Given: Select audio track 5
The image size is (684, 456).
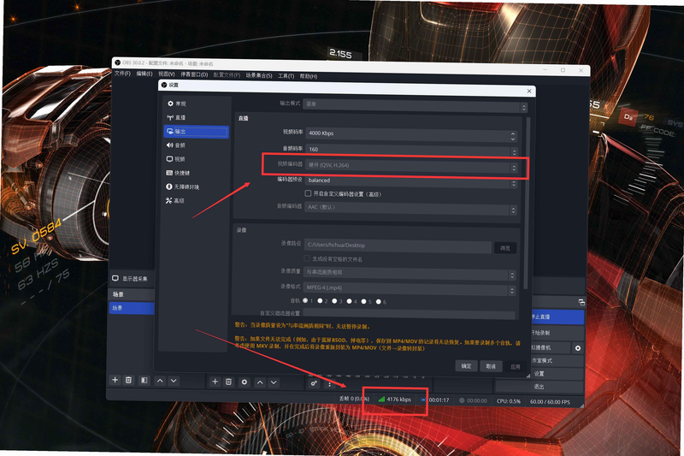Looking at the screenshot, I should coord(364,301).
